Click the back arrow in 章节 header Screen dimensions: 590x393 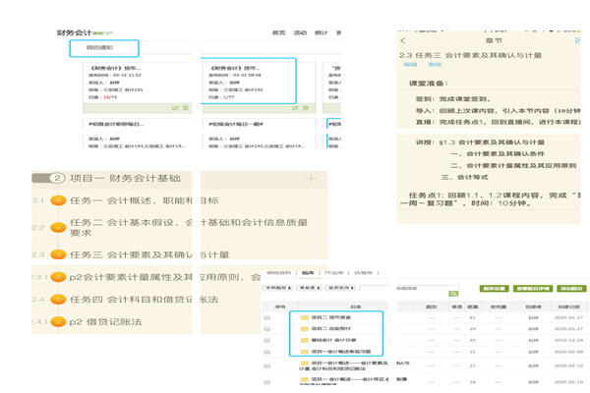coord(404,41)
